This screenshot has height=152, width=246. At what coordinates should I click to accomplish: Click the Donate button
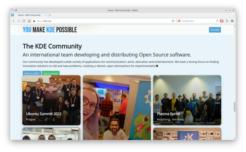click(x=215, y=30)
